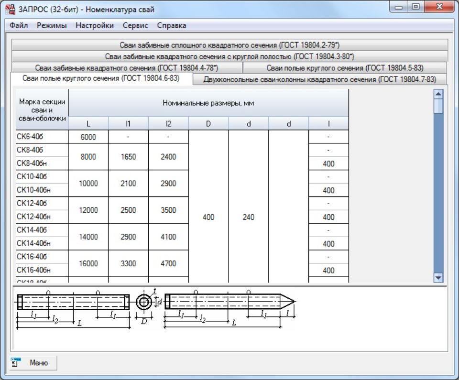Open the ГОСТ 19804.7-83 двухконсольные сваи-колонны tab

[319, 79]
